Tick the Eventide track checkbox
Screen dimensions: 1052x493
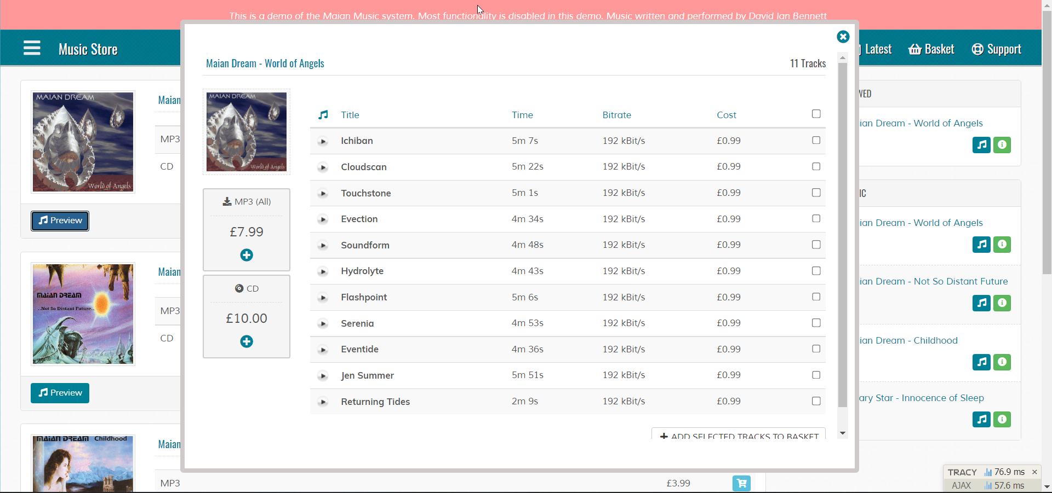(x=816, y=349)
